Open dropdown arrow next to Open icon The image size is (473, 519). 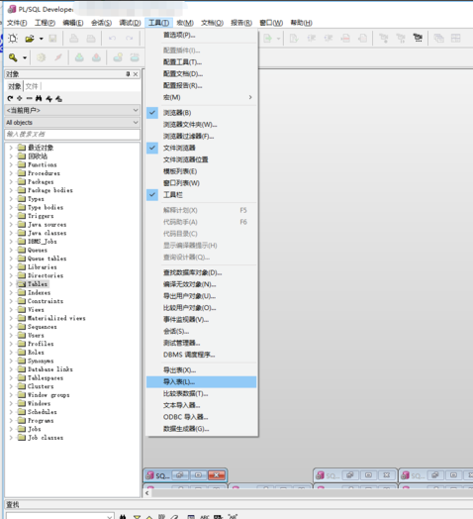pos(41,39)
